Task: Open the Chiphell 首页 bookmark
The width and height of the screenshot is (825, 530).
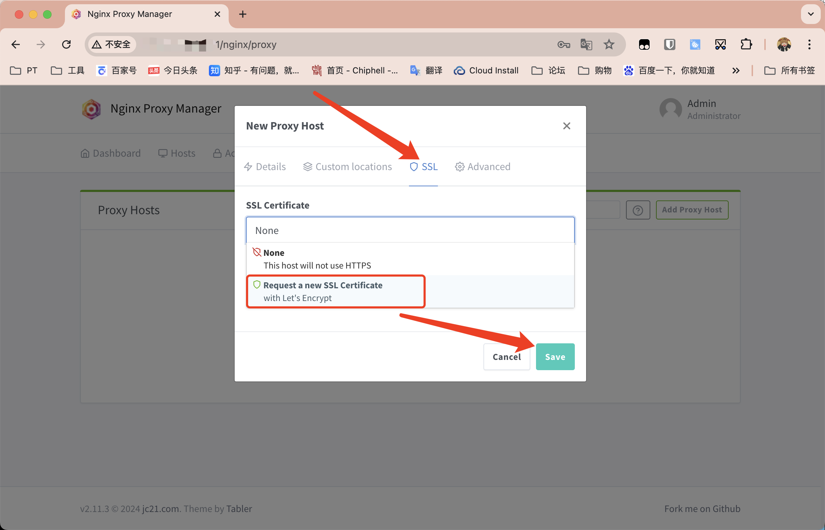Action: coord(355,71)
